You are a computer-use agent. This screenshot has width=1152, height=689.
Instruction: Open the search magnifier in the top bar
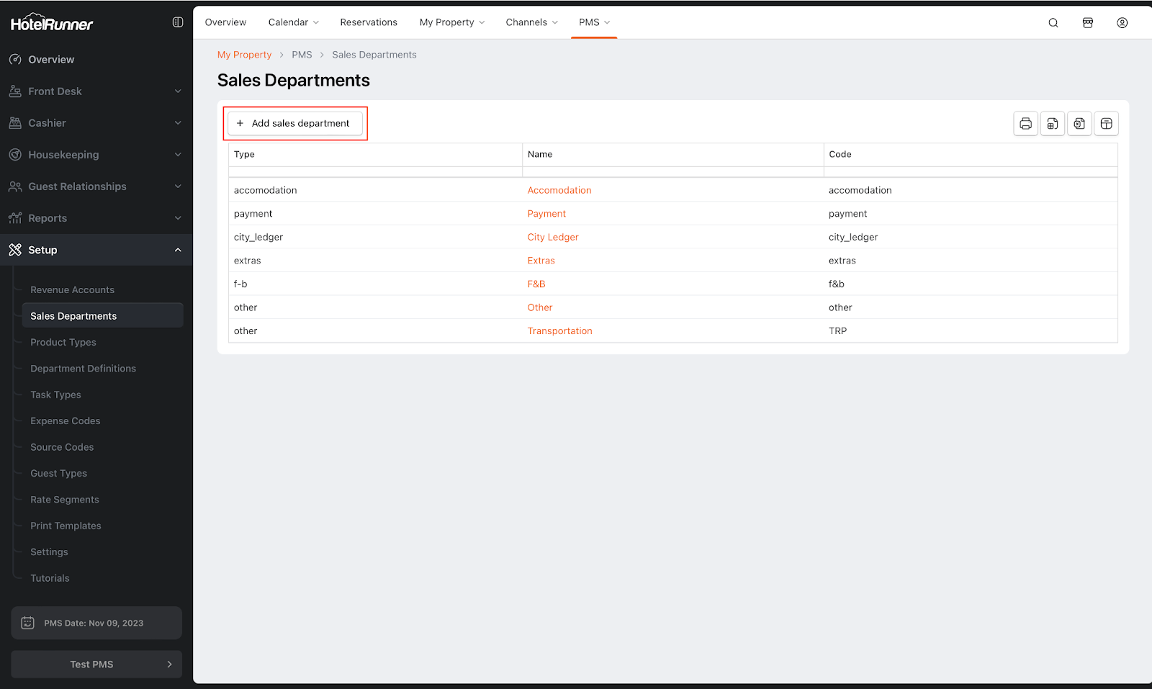coord(1053,23)
